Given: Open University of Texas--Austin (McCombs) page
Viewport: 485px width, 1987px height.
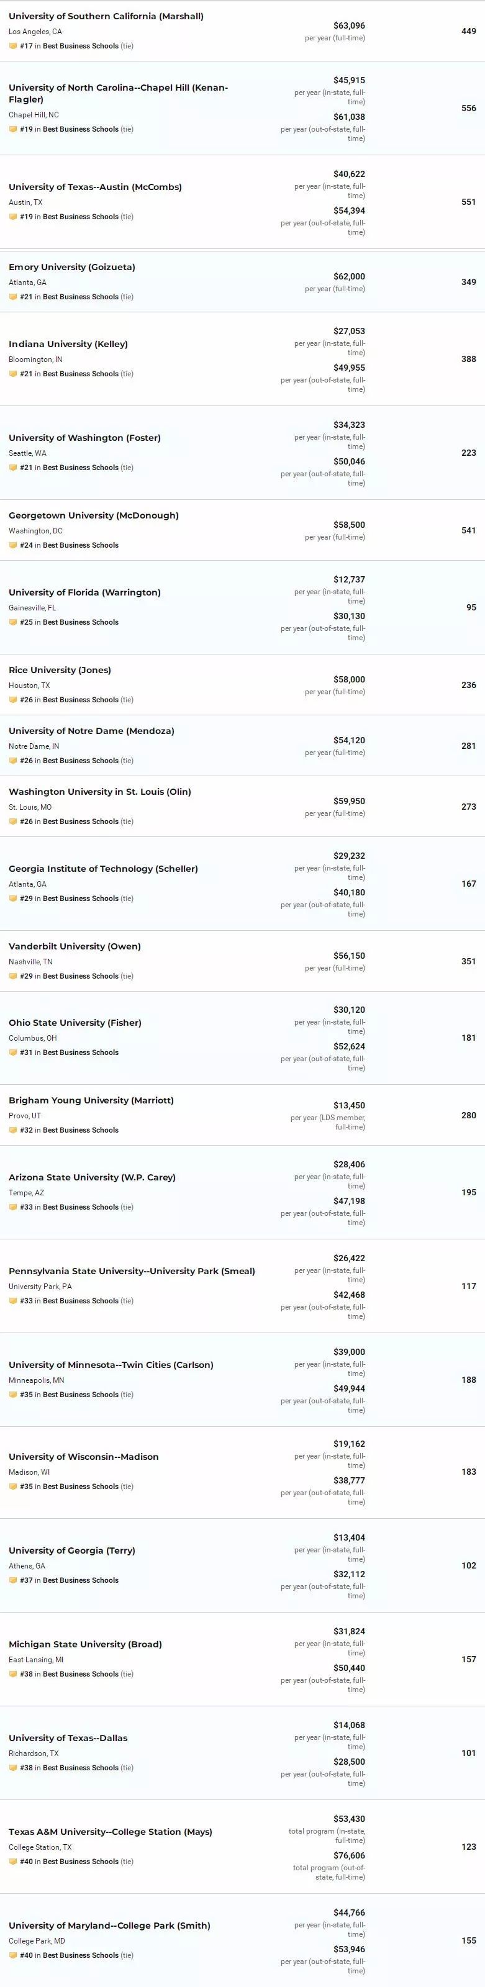Looking at the screenshot, I should pos(96,187).
